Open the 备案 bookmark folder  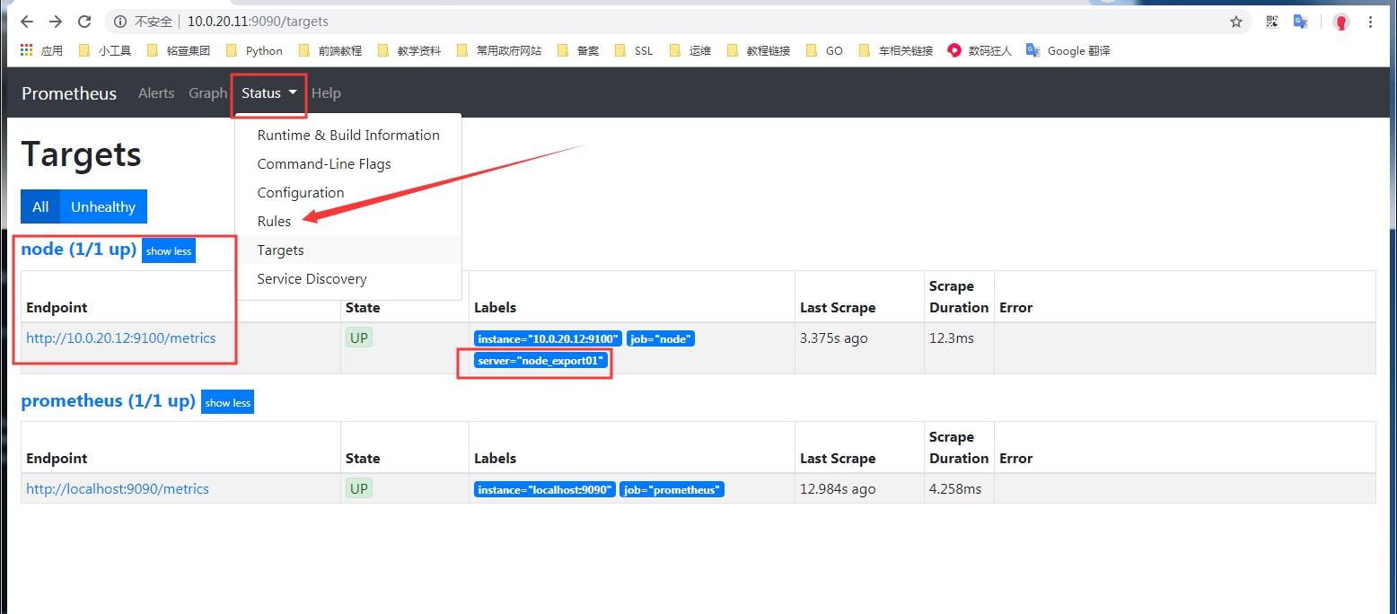pyautogui.click(x=578, y=50)
